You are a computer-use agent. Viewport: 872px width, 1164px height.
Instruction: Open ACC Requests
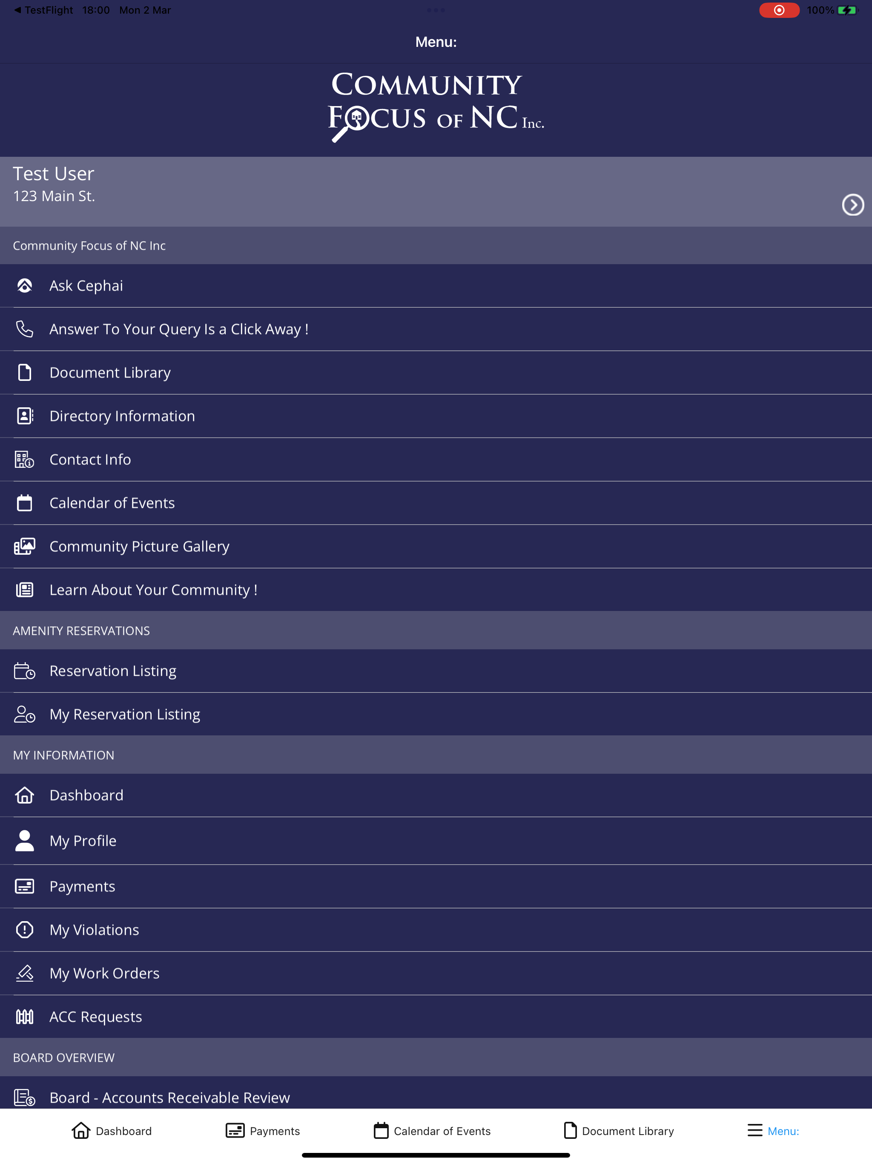click(436, 1017)
